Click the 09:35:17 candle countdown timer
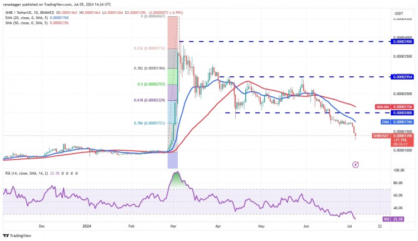This screenshot has width=418, height=241. [400, 144]
